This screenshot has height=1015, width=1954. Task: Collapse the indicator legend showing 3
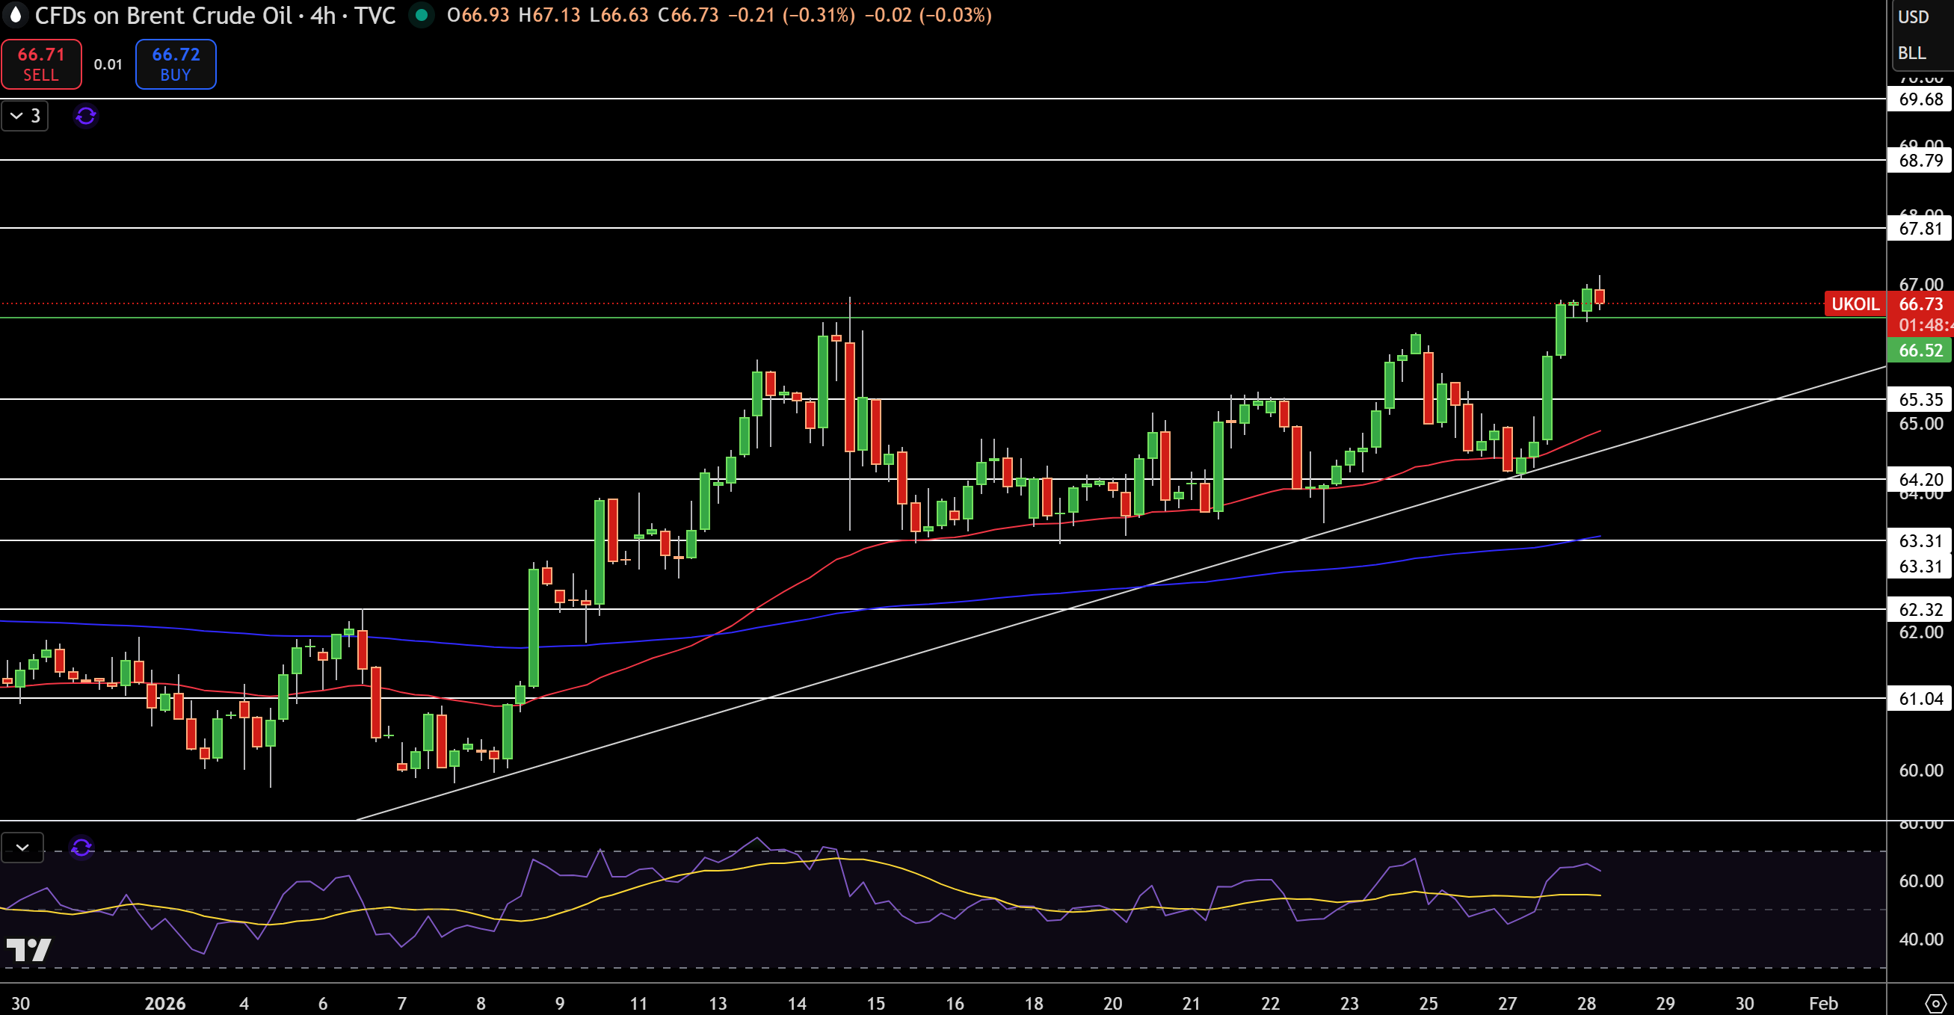24,116
